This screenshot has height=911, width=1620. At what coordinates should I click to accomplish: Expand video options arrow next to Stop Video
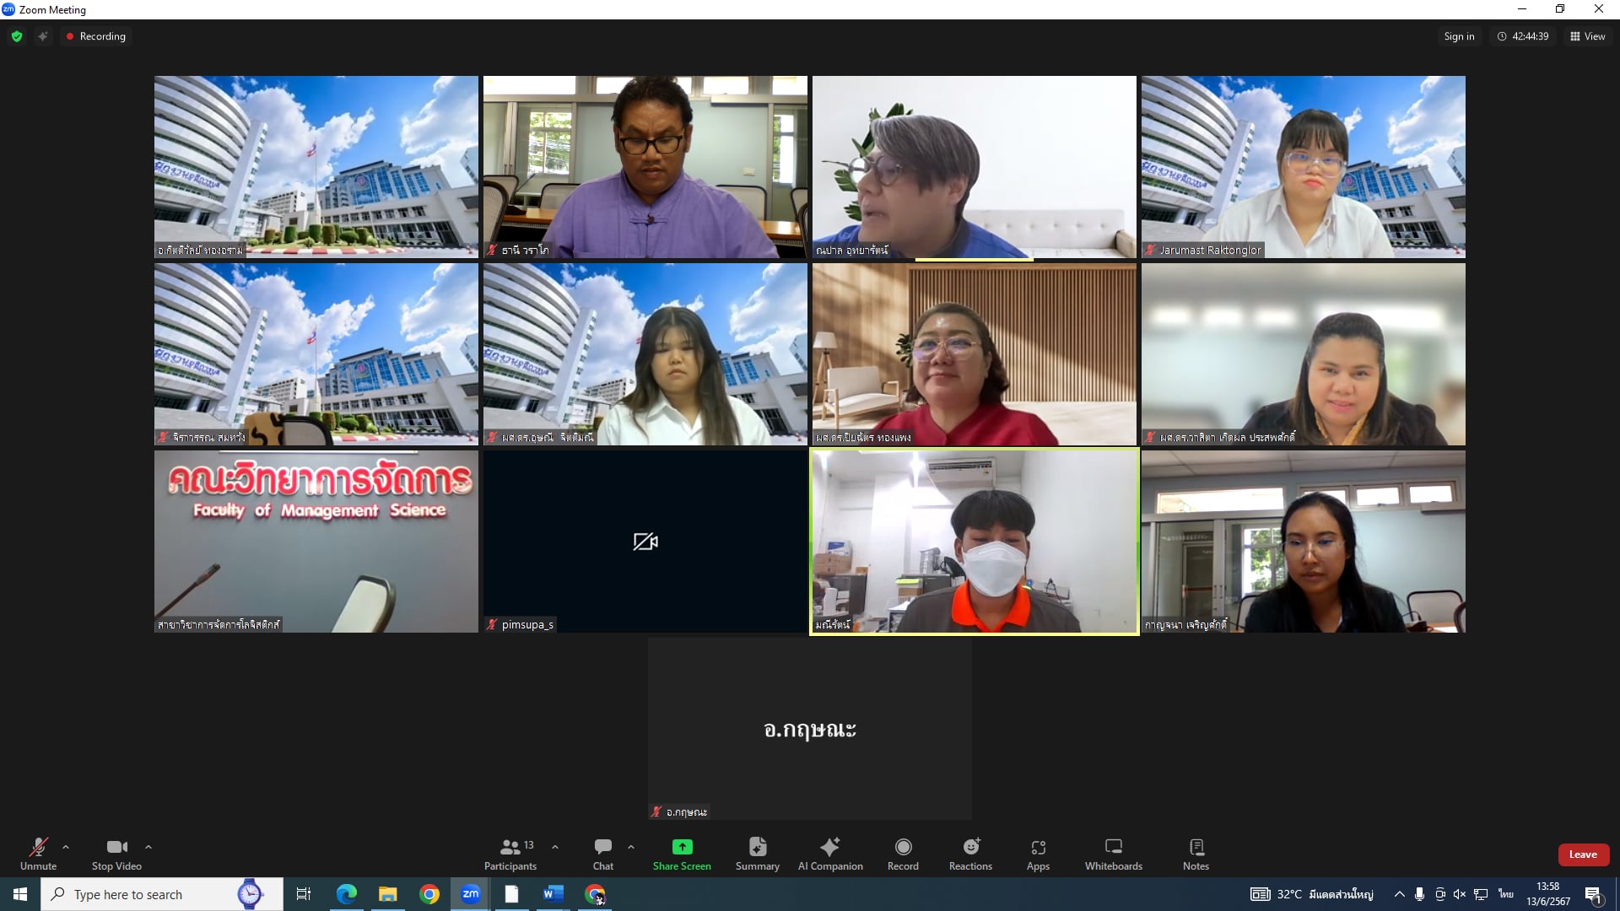click(x=148, y=847)
